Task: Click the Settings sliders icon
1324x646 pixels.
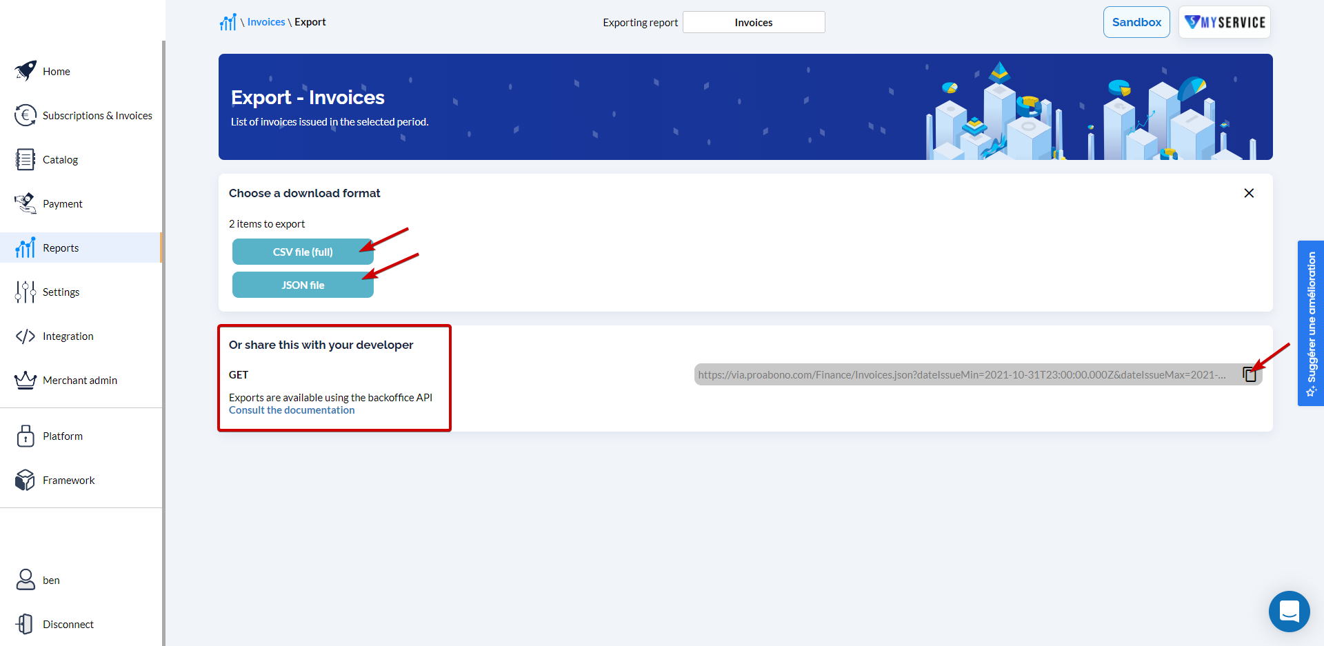Action: pyautogui.click(x=26, y=292)
